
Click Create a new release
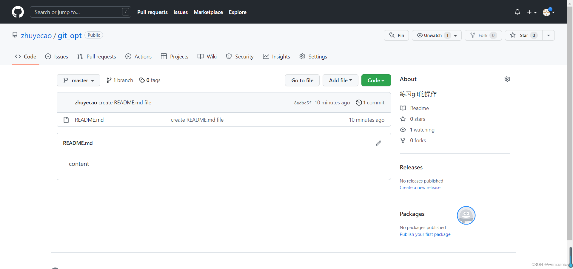[420, 188]
